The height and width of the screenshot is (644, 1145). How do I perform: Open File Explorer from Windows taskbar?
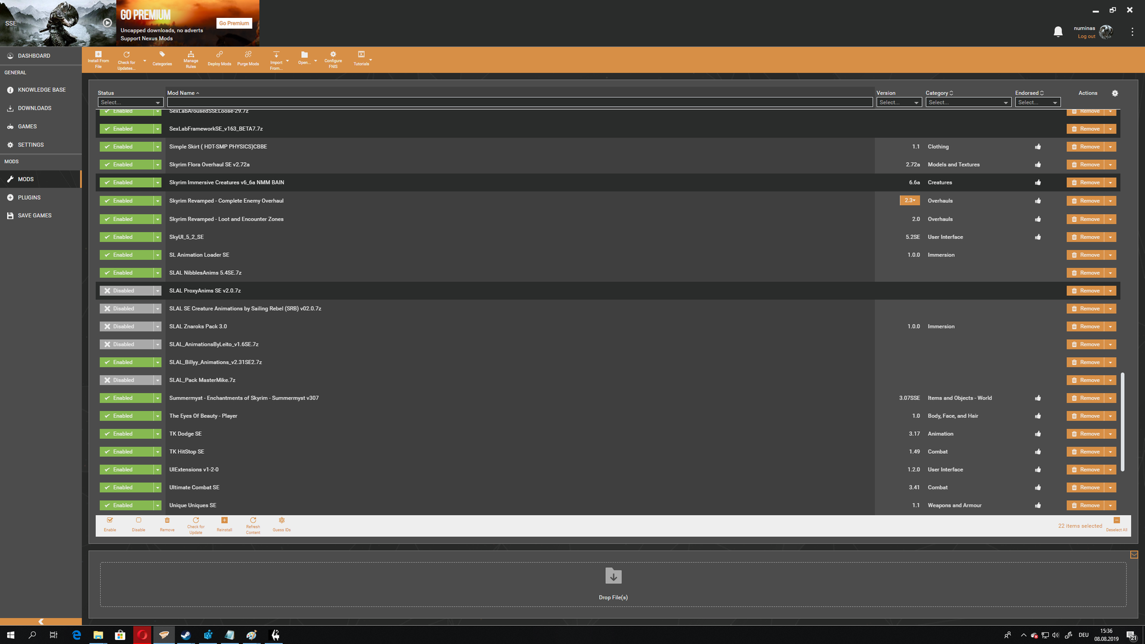(98, 635)
